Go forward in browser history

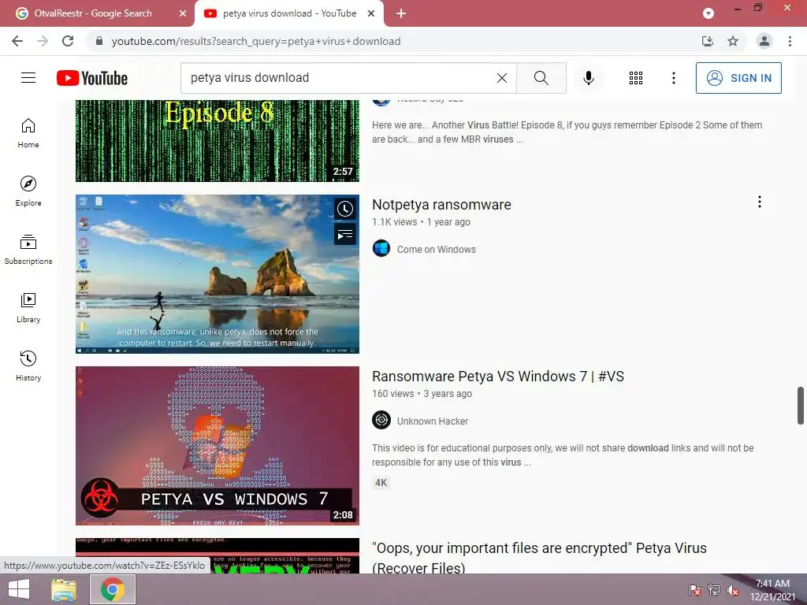tap(43, 41)
